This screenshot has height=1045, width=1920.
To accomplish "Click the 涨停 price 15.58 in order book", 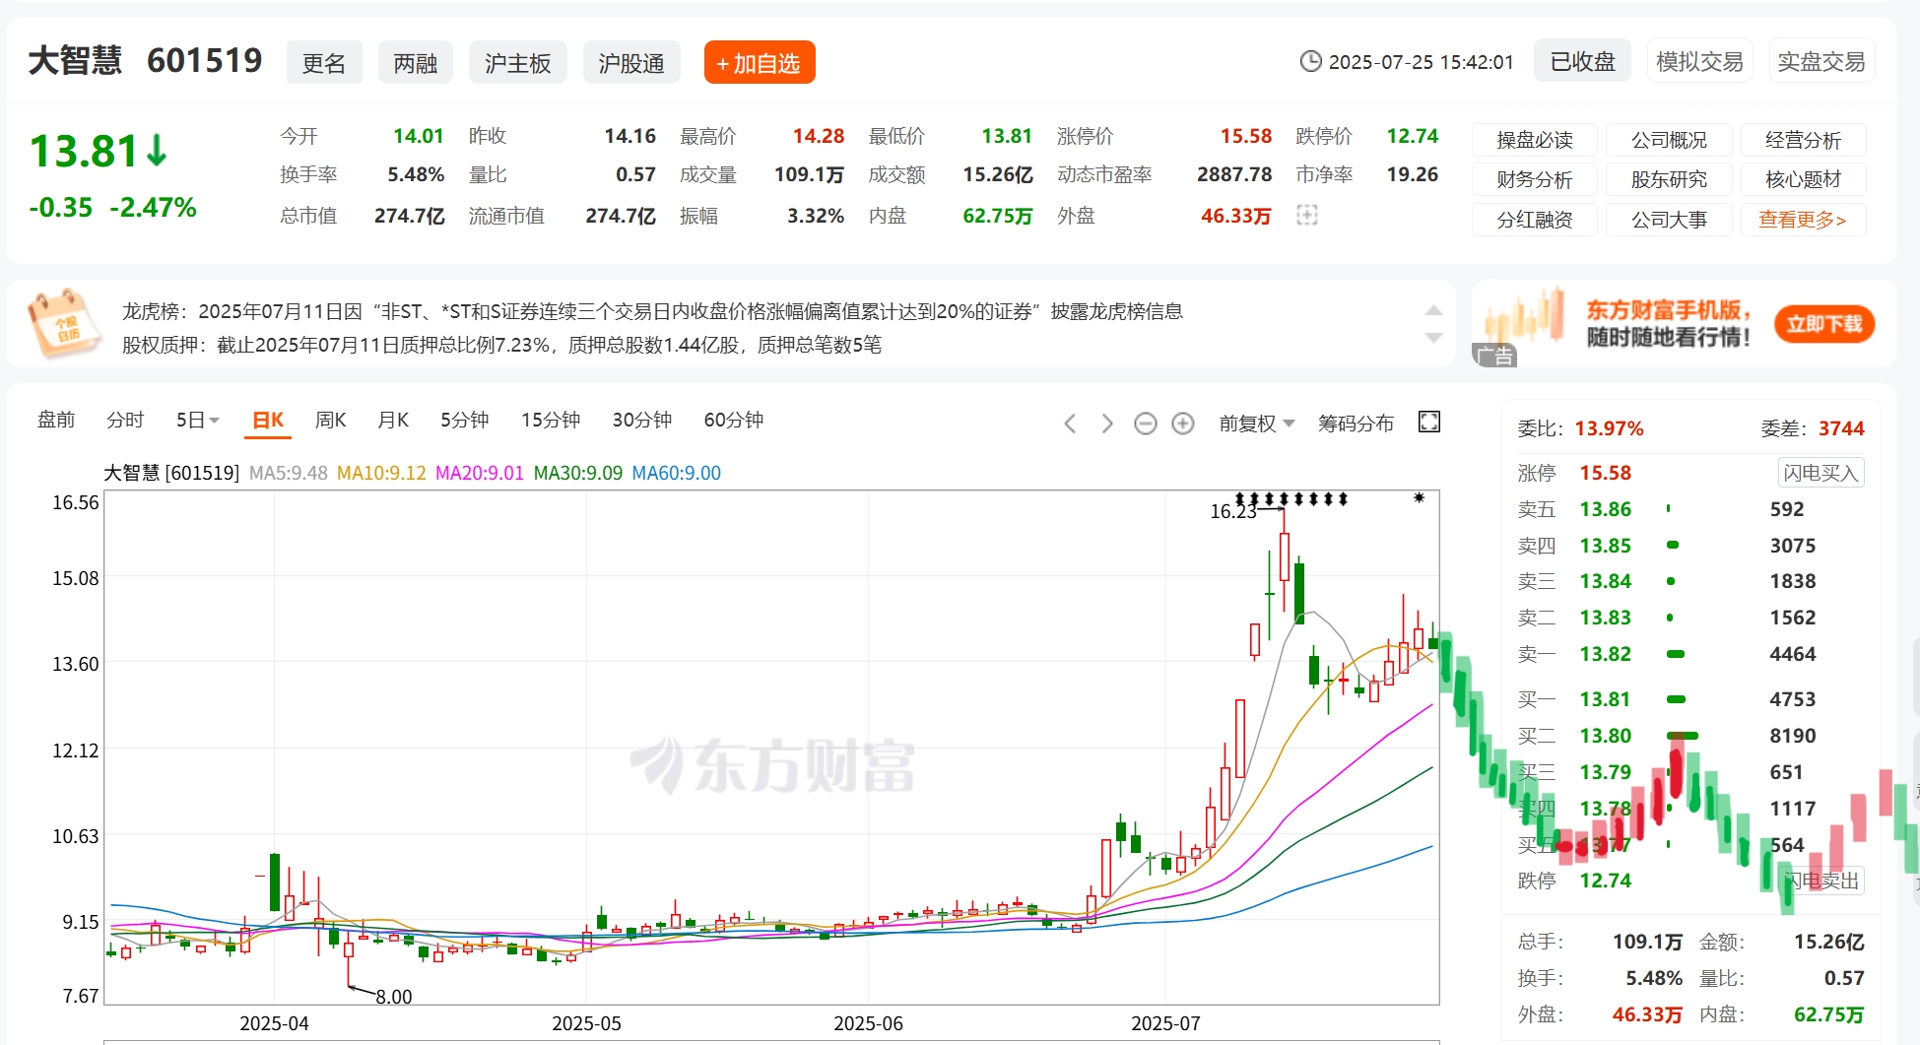I will (x=1606, y=473).
